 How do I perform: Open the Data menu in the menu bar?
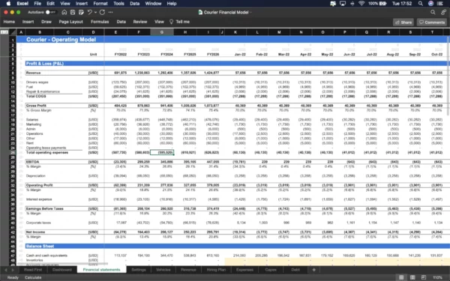[134, 4]
